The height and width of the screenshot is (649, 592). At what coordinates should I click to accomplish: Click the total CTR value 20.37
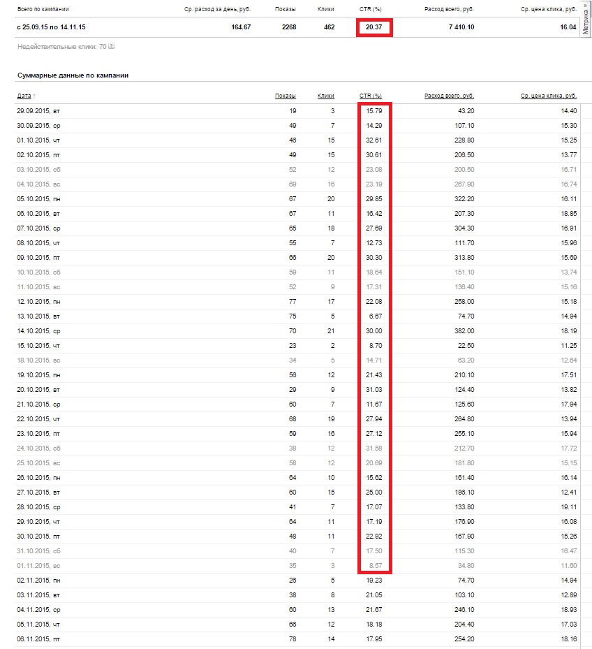point(373,27)
